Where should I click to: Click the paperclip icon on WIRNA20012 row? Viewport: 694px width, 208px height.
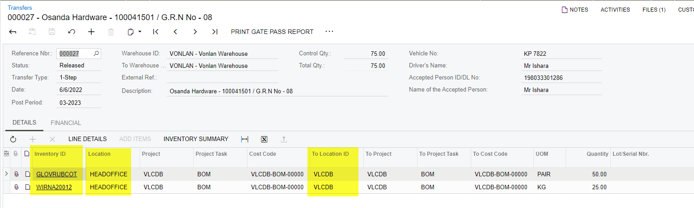click(x=16, y=187)
